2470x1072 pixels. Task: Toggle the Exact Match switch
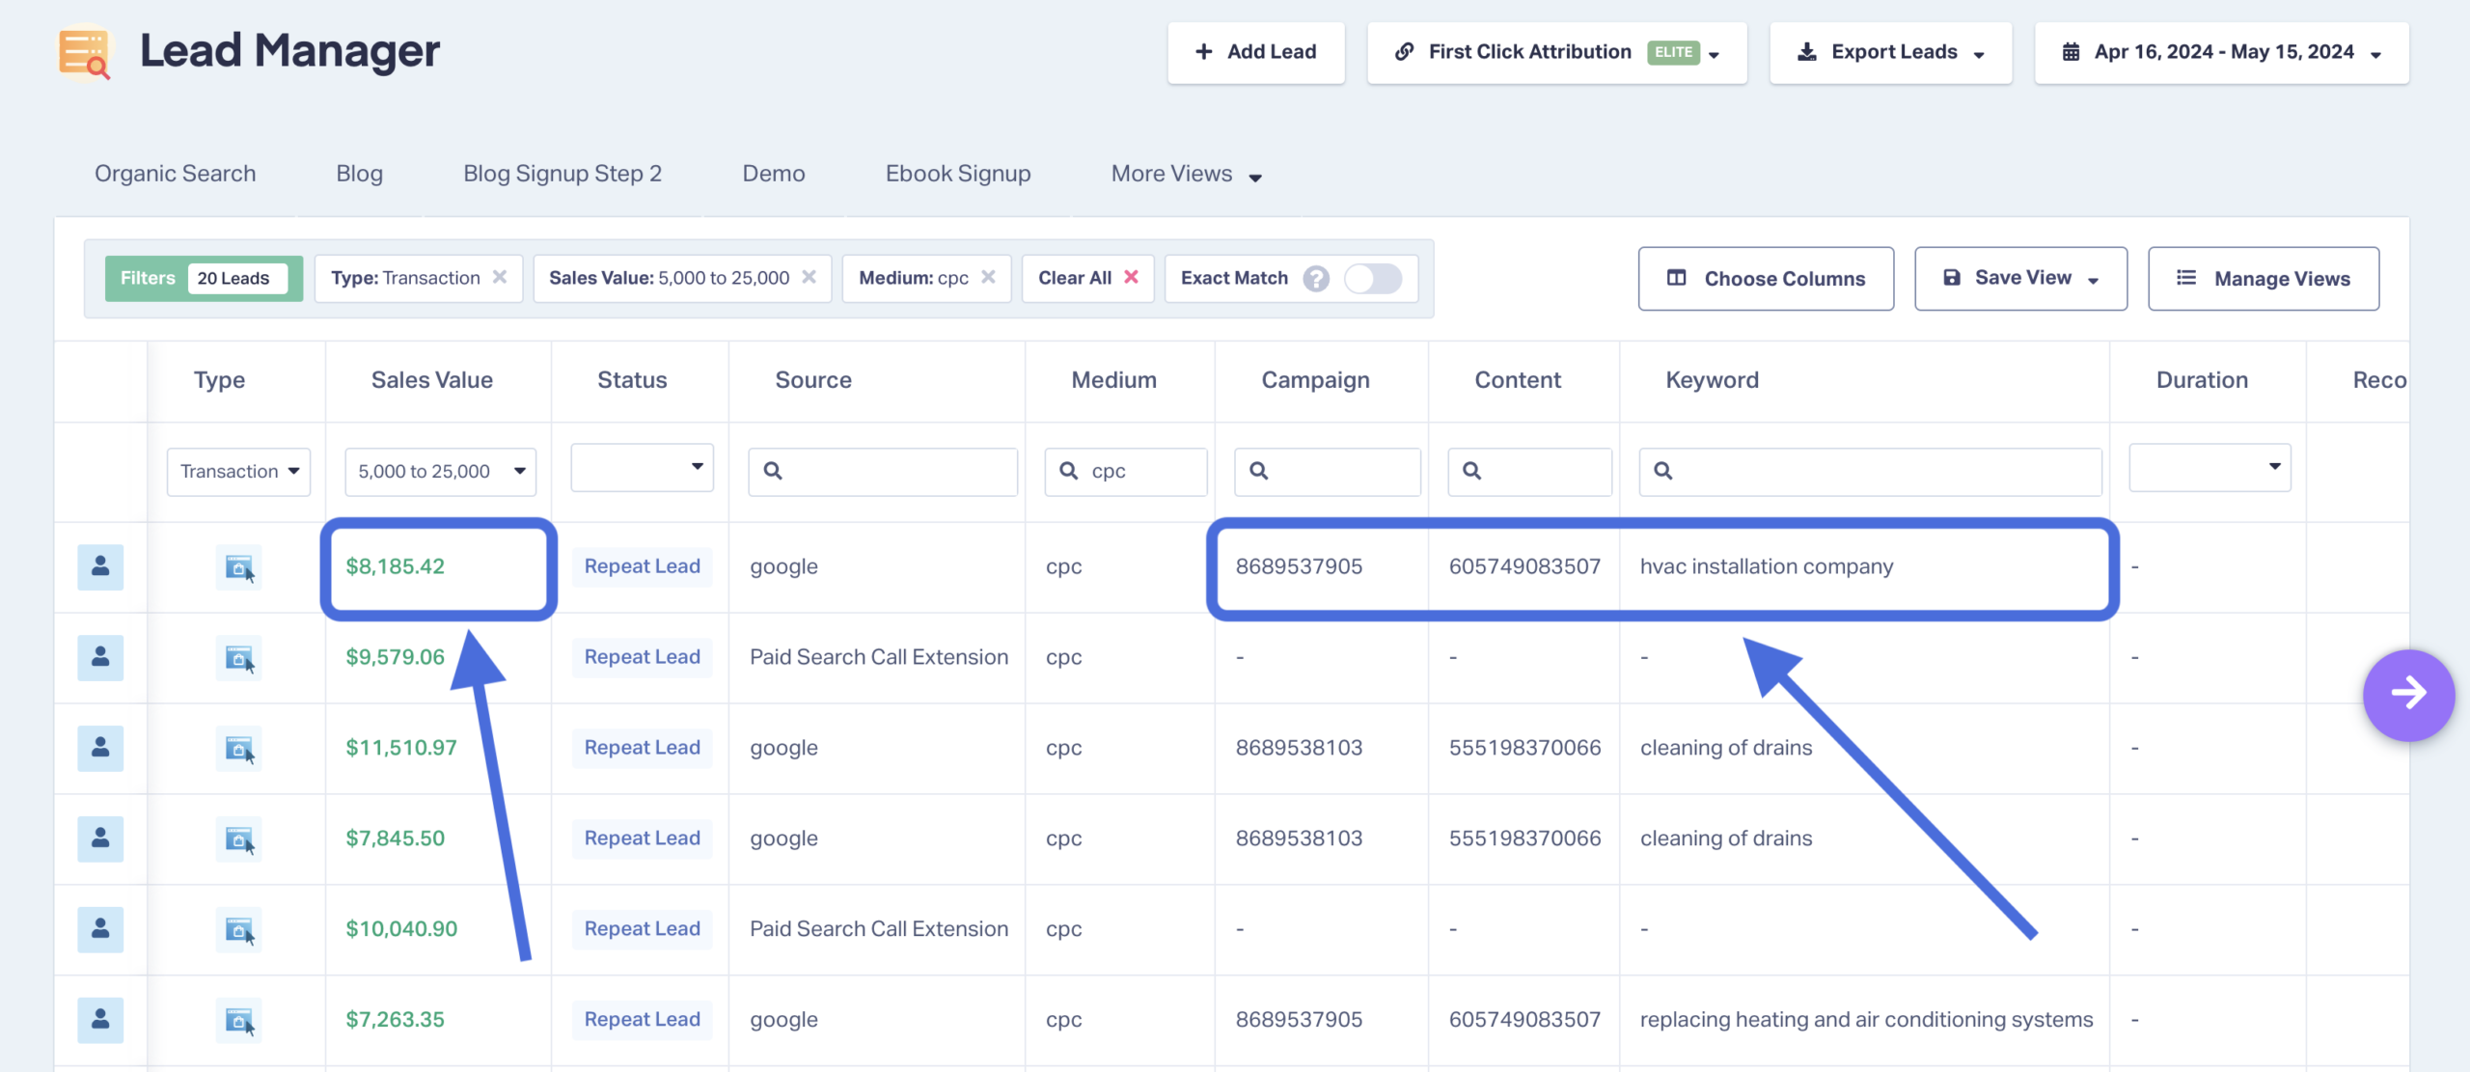pyautogui.click(x=1374, y=278)
